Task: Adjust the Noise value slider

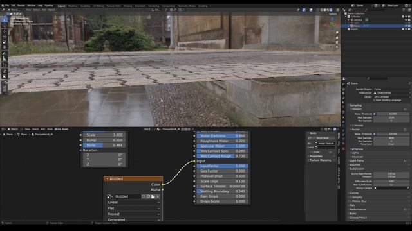Action: pyautogui.click(x=104, y=145)
